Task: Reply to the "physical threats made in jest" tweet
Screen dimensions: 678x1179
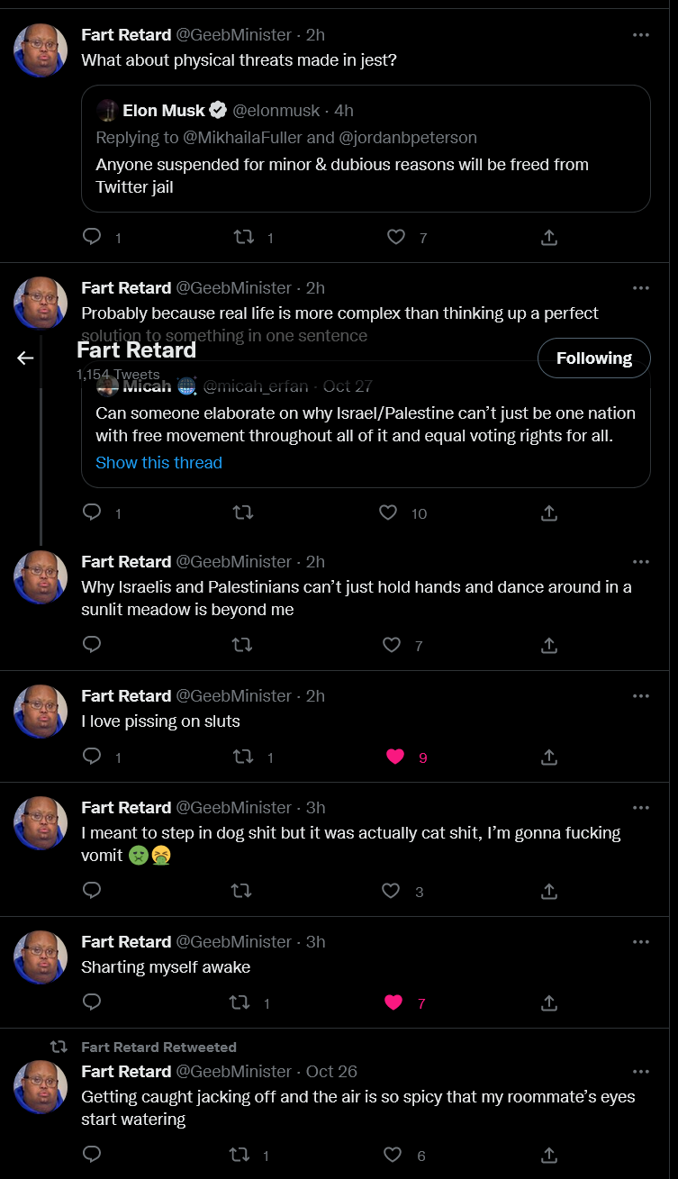Action: click(92, 237)
